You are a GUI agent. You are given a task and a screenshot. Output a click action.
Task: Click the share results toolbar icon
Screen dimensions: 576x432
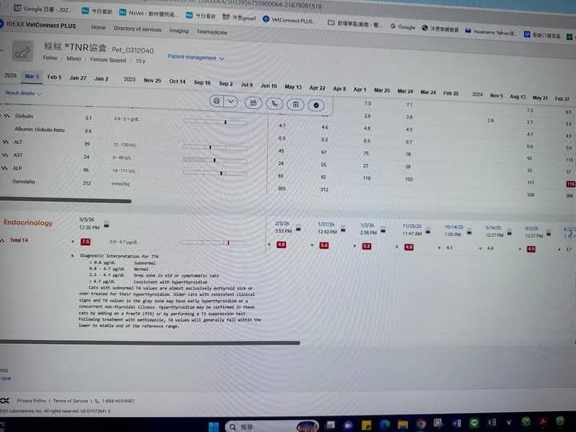click(254, 102)
